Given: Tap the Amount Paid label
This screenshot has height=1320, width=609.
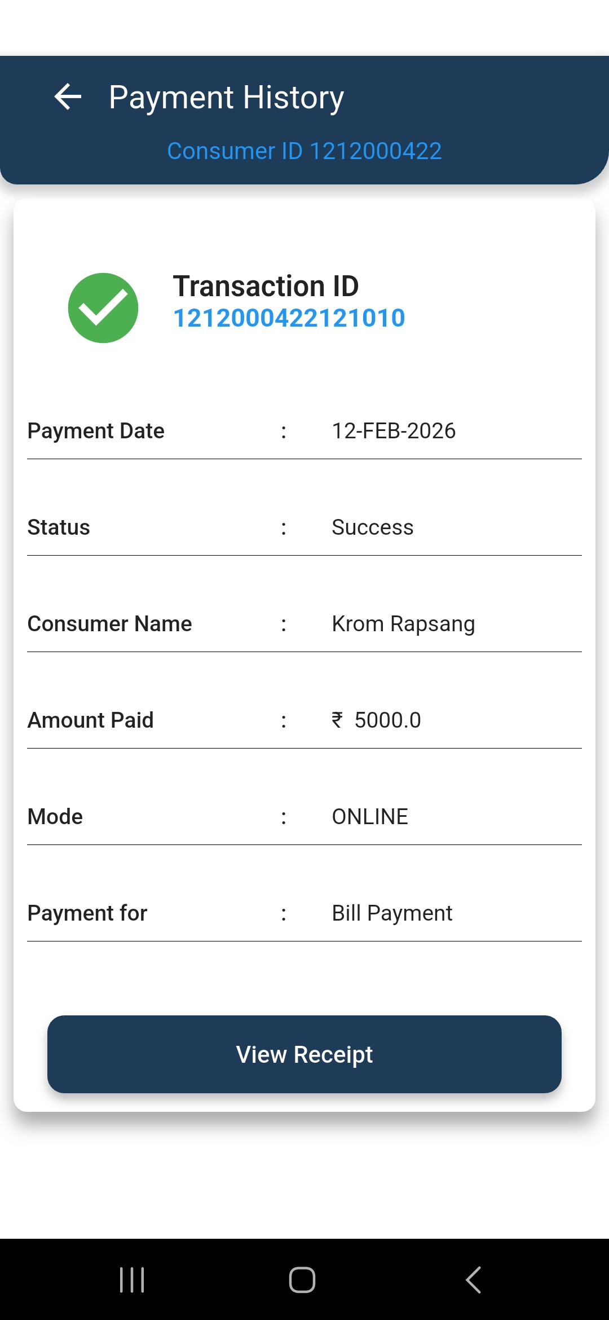Looking at the screenshot, I should 90,720.
